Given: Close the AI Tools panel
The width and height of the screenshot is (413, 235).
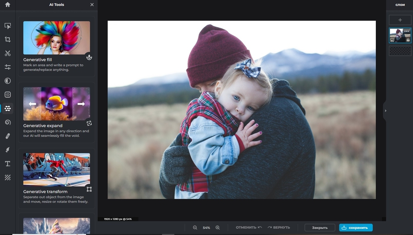Looking at the screenshot, I should (x=92, y=5).
